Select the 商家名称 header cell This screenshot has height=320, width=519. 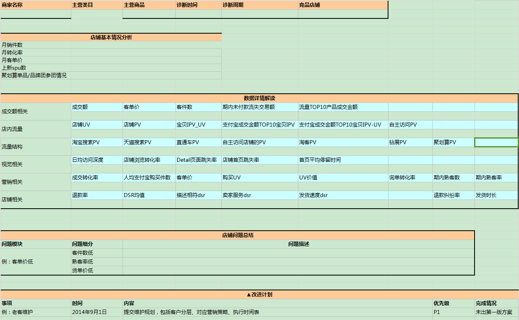(36, 5)
